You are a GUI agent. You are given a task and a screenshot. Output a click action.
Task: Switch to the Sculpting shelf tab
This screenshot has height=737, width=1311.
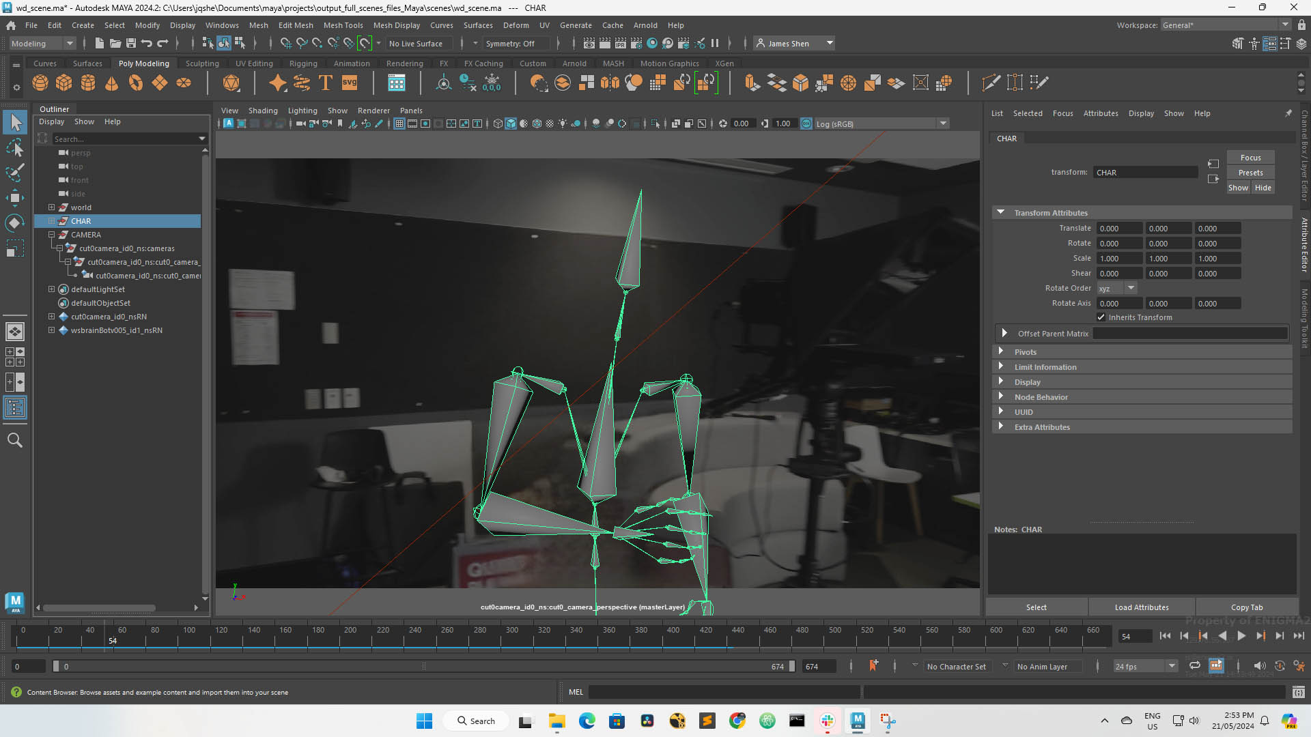(202, 63)
